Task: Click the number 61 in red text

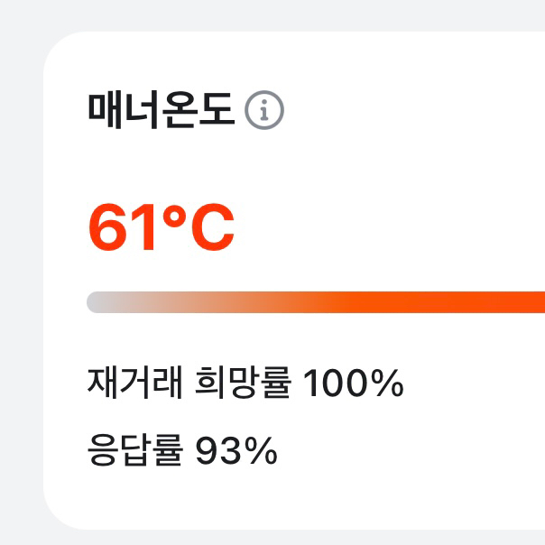Action: (122, 228)
